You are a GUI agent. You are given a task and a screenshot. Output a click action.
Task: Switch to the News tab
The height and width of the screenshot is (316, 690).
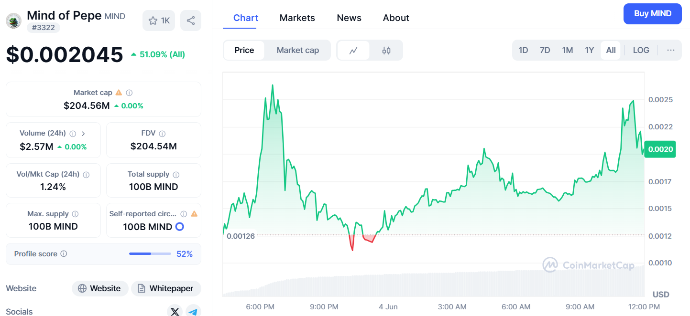tap(349, 18)
